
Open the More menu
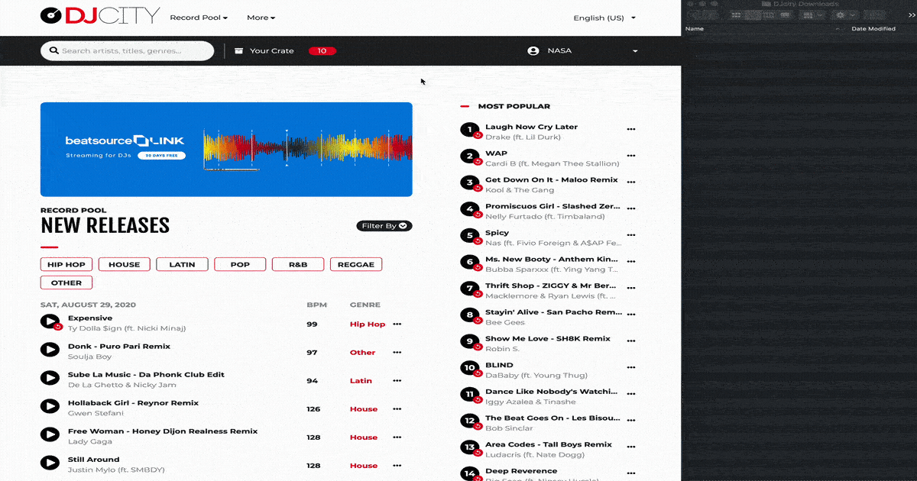point(261,17)
